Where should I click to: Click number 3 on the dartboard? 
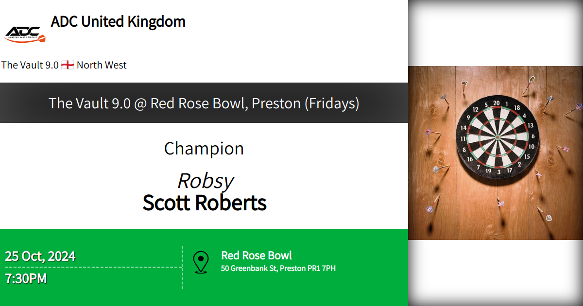[x=499, y=172]
